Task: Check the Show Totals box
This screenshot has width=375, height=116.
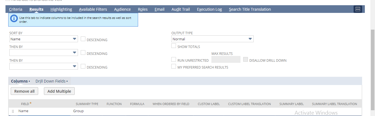Action: click(173, 46)
